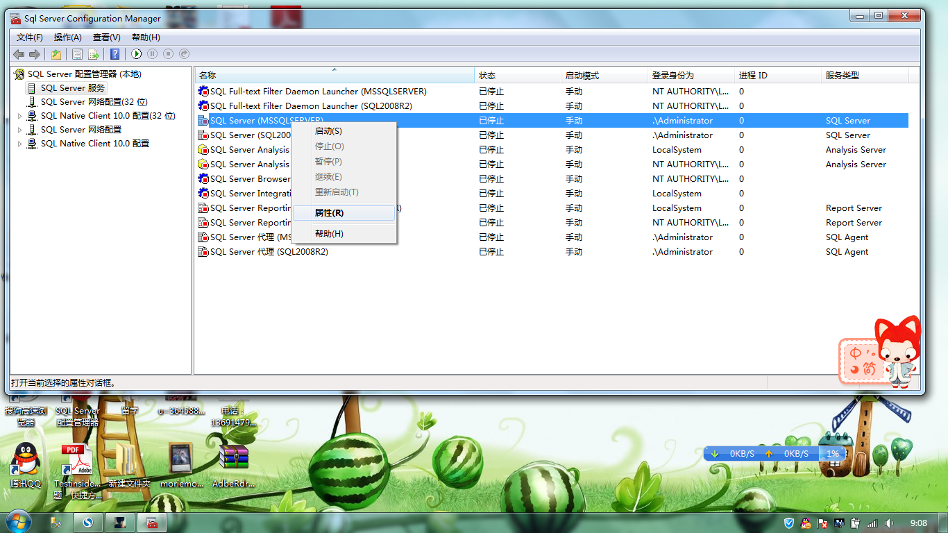
Task: Click the Pause service toolbar icon
Action: pos(152,54)
